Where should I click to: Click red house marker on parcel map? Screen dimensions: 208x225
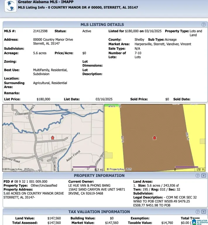point(154,137)
